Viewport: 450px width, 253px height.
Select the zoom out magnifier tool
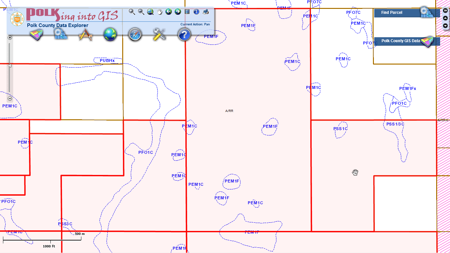(x=141, y=12)
